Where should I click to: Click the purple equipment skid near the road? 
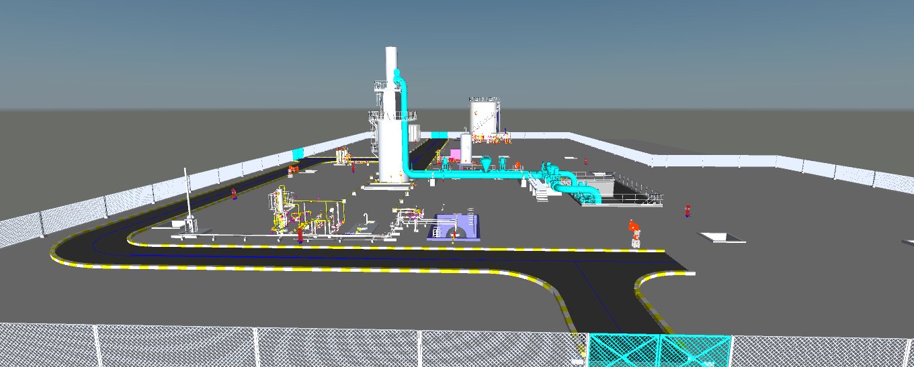455,227
